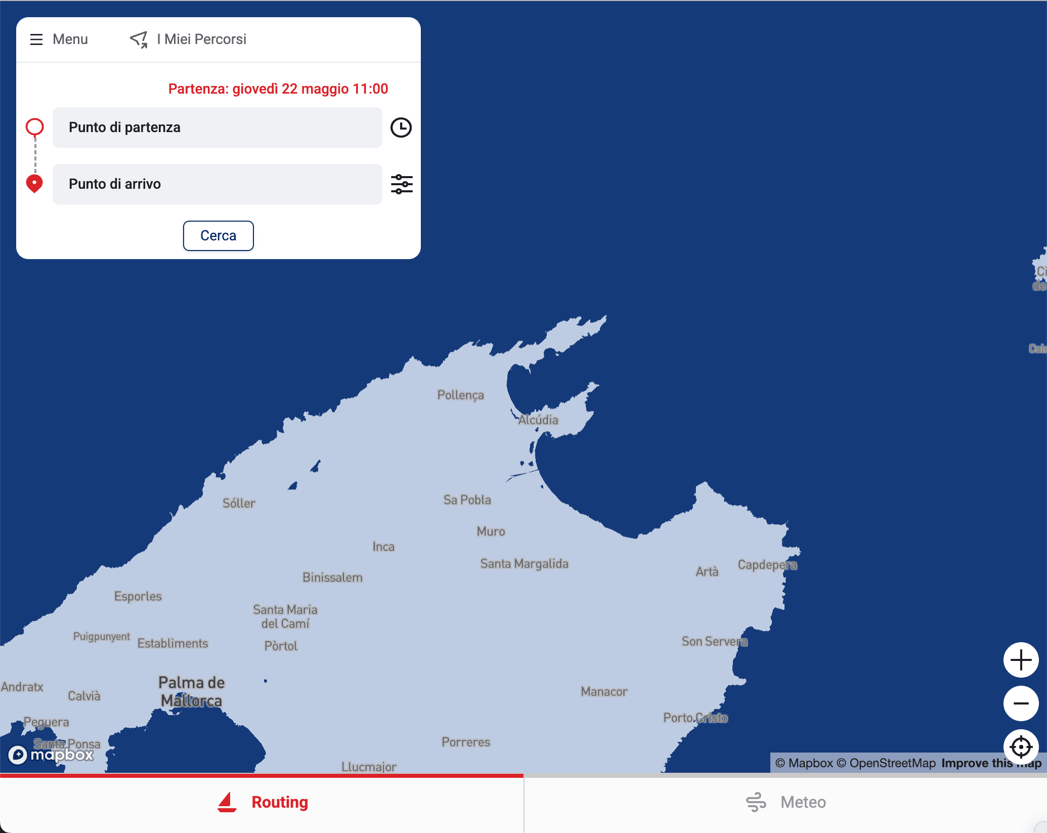Click the Alcúdia map label

[538, 420]
